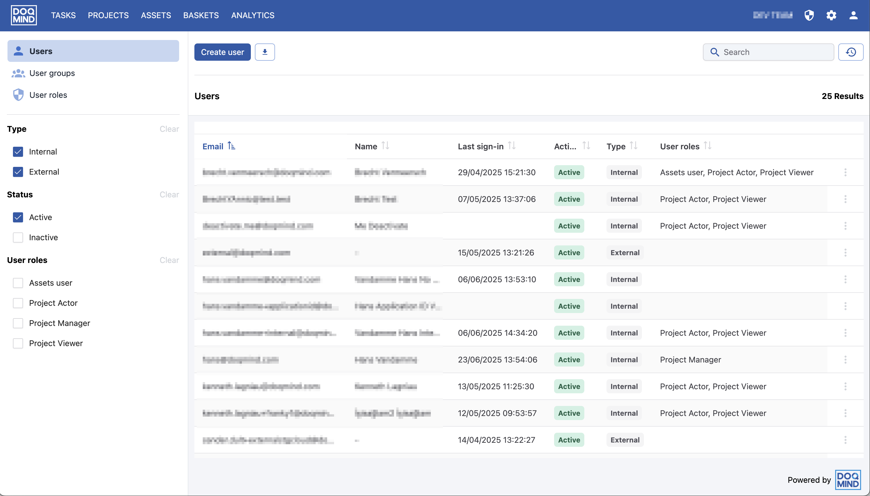Screen dimensions: 870x496
Task: Open the history clock icon button
Action: click(x=851, y=52)
